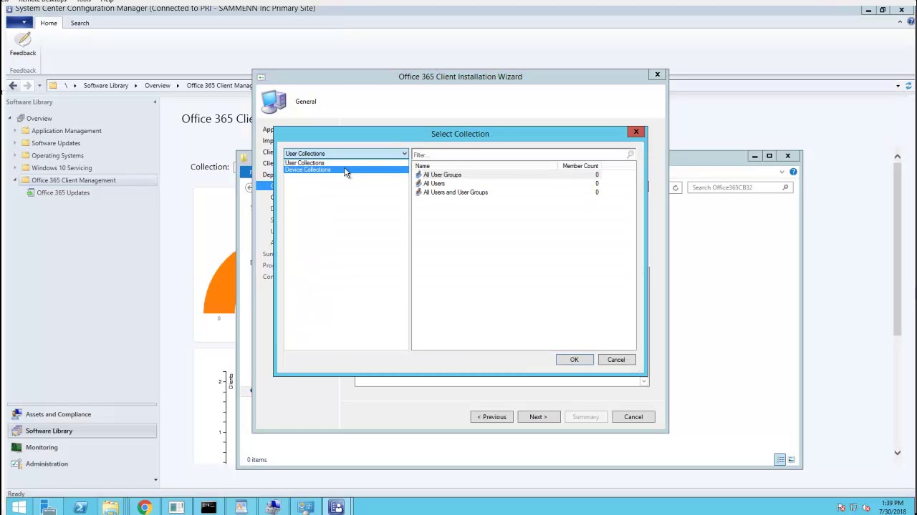Image resolution: width=917 pixels, height=515 pixels.
Task: Click the All Users collection icon
Action: (418, 183)
